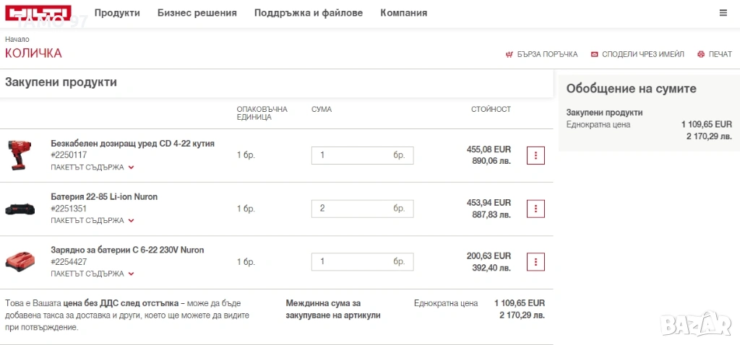This screenshot has width=740, height=345.
Task: Open options menu for Battery 22-85 row
Action: (535, 209)
